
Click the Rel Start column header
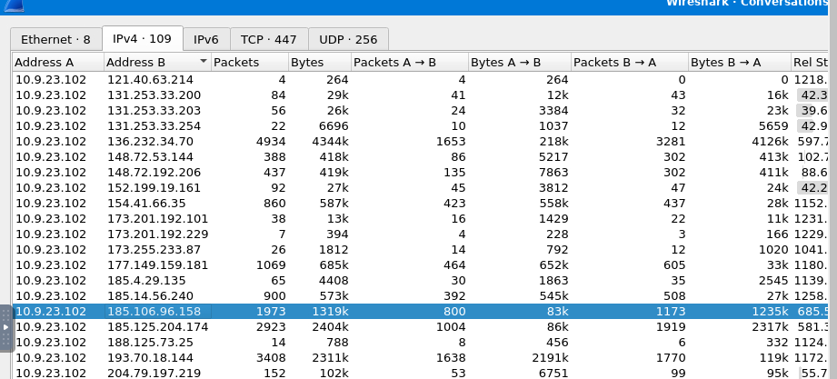click(x=812, y=63)
